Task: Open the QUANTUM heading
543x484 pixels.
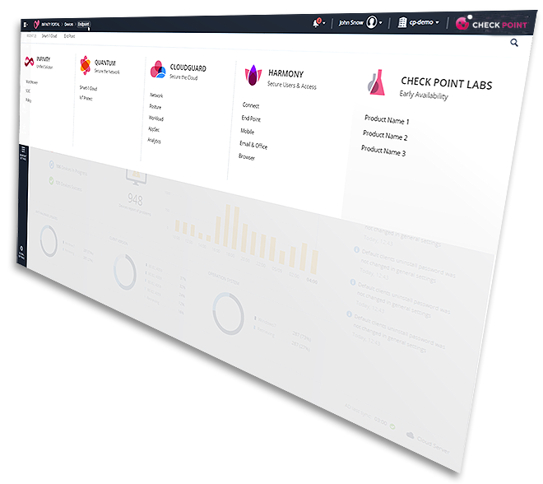Action: tap(105, 63)
